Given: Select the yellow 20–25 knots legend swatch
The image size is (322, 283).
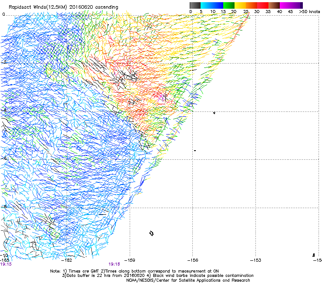Looking at the screenshot, I should (x=240, y=5).
